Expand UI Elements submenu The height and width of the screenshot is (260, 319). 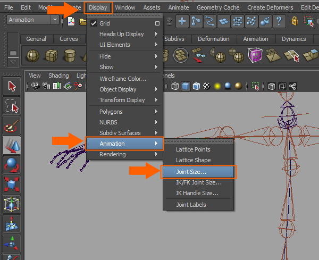tap(124, 45)
